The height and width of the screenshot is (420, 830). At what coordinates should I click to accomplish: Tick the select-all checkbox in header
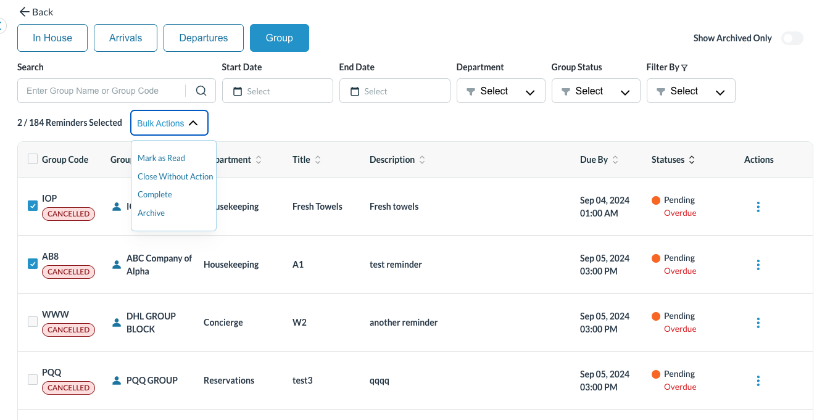(33, 159)
